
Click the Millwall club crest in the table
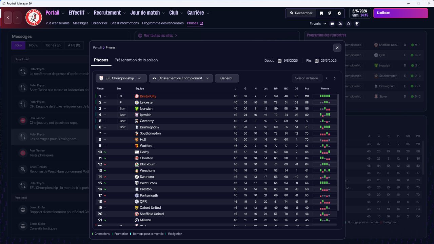pos(137,220)
